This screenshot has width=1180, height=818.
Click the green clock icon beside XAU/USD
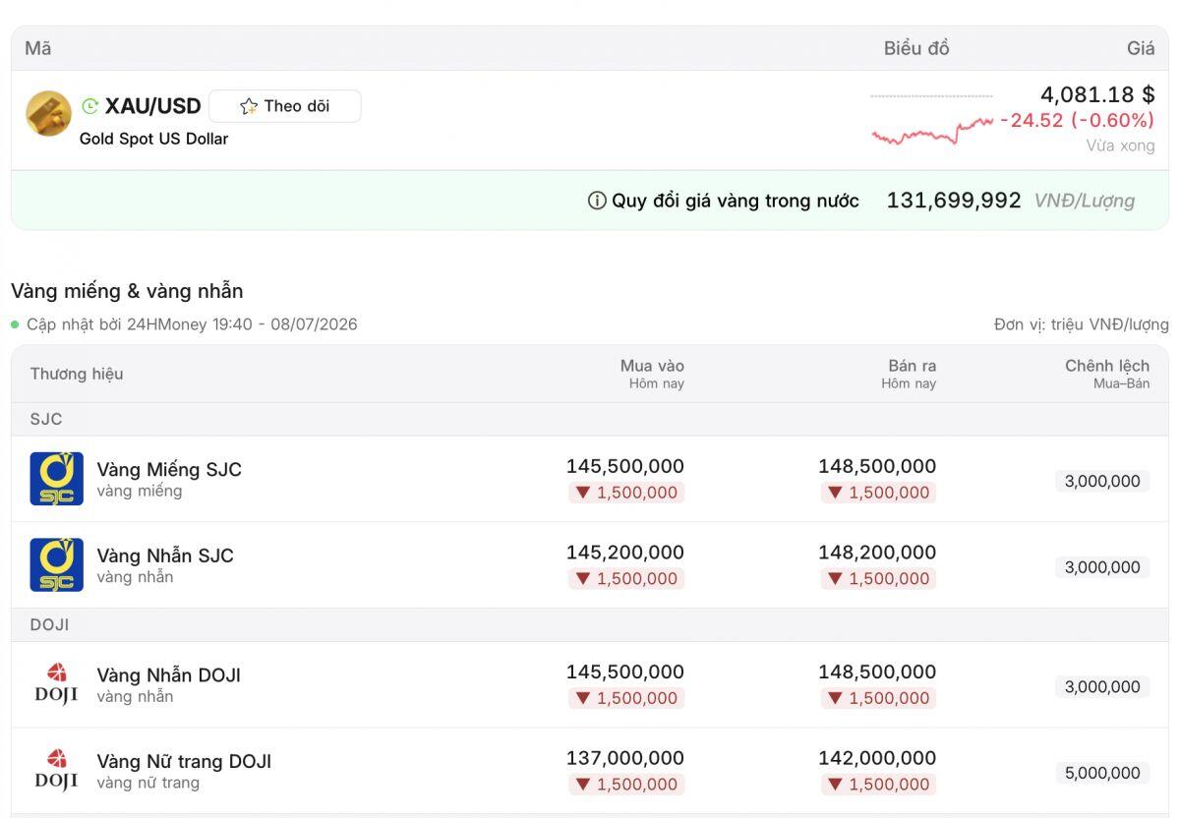pos(90,106)
